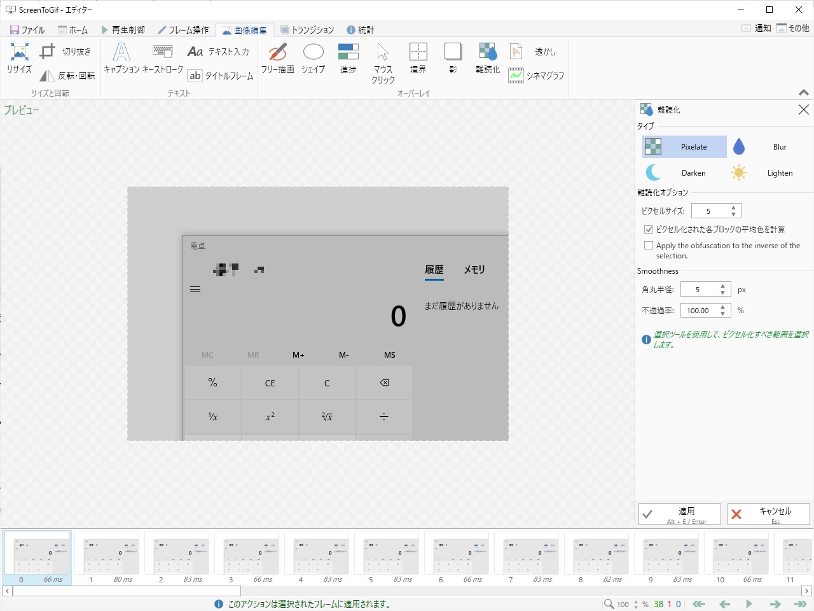This screenshot has height=611, width=814.
Task: Open the Watermark (透かし) tool
Action: 537,52
